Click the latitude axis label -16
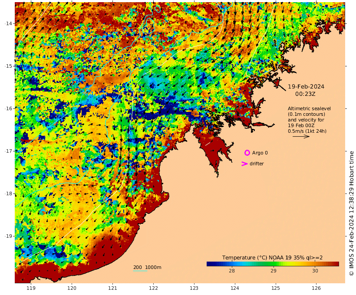This screenshot has height=295, width=356. 9,108
